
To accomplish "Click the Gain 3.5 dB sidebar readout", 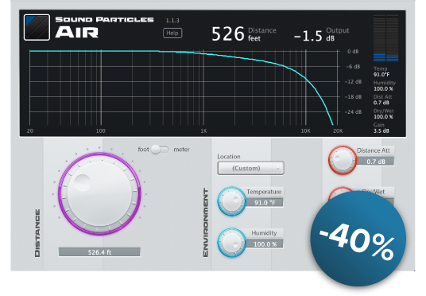I will click(381, 128).
